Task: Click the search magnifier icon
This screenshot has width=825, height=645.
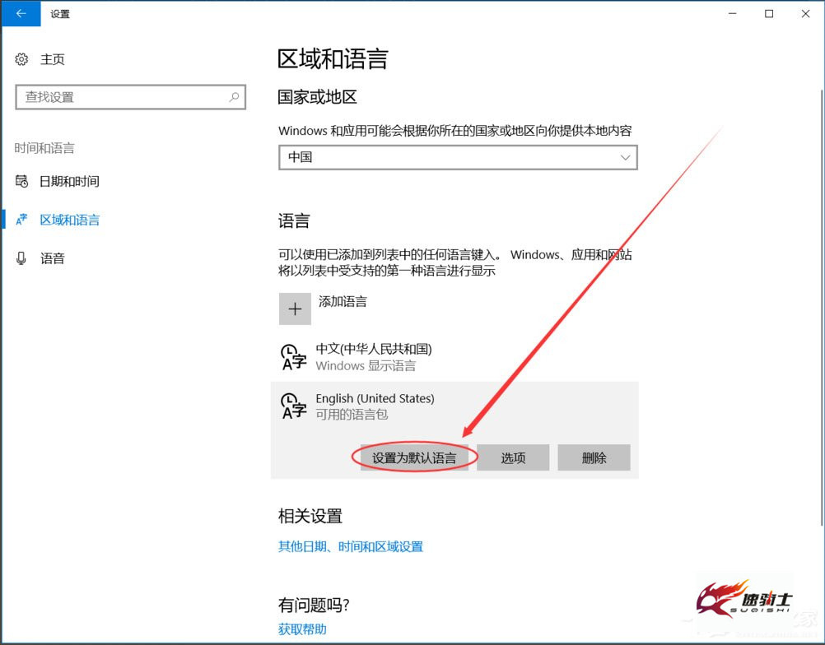Action: (x=234, y=97)
